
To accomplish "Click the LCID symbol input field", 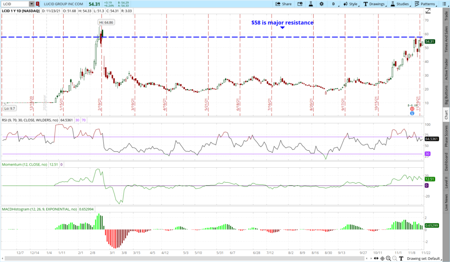I will 15,4.
